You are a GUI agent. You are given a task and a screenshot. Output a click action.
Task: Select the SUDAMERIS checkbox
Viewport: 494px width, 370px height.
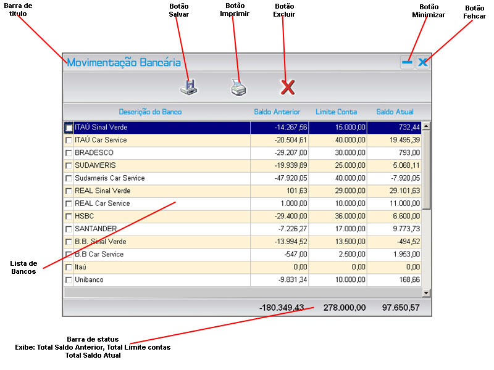(x=69, y=166)
